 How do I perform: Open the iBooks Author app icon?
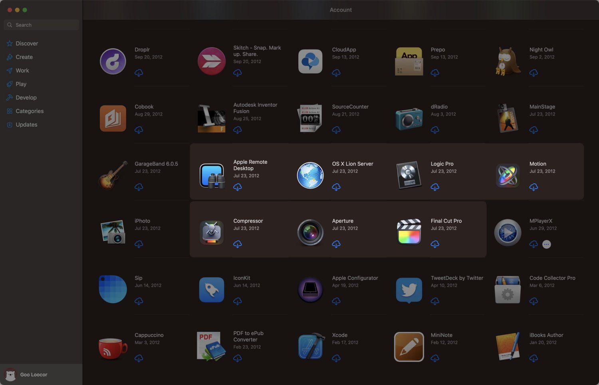tap(507, 346)
